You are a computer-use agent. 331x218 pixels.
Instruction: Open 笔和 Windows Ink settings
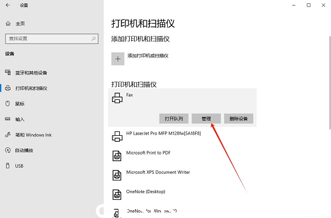[33, 135]
